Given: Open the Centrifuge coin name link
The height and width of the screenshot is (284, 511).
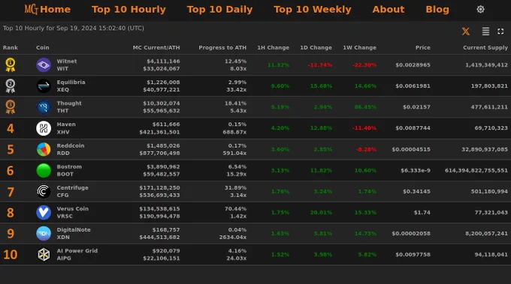Looking at the screenshot, I should [72, 188].
